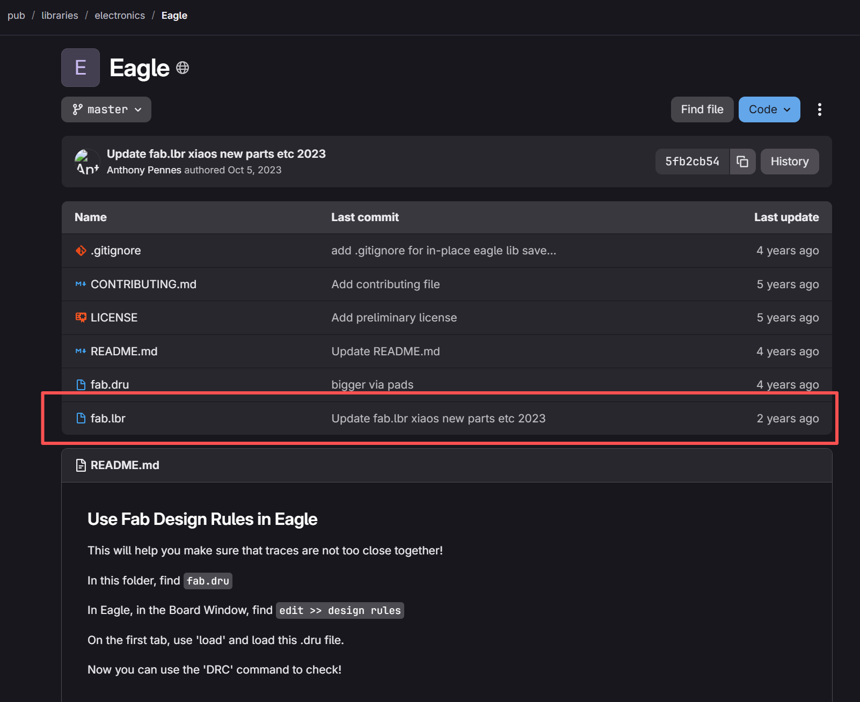Open the vertical three-dot actions menu

point(819,109)
